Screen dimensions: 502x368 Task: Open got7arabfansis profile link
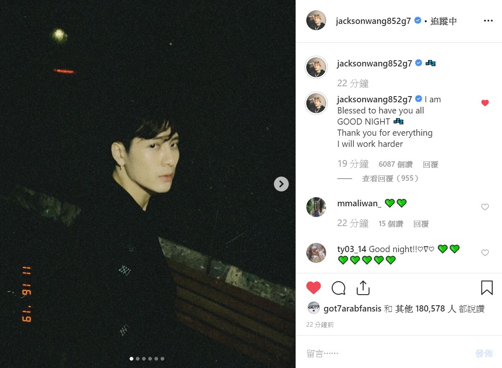click(x=353, y=309)
